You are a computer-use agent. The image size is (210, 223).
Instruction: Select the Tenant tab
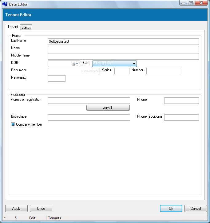click(13, 27)
